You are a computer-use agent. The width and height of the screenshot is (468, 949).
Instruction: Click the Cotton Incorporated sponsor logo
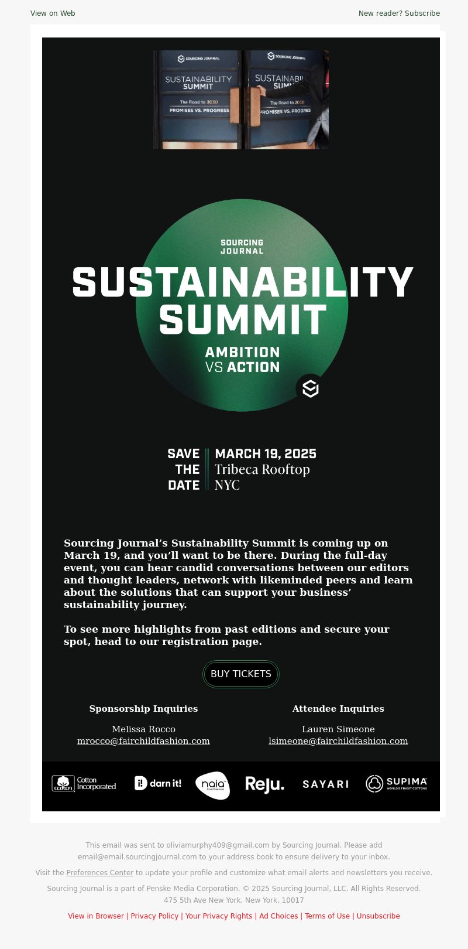[x=84, y=783]
